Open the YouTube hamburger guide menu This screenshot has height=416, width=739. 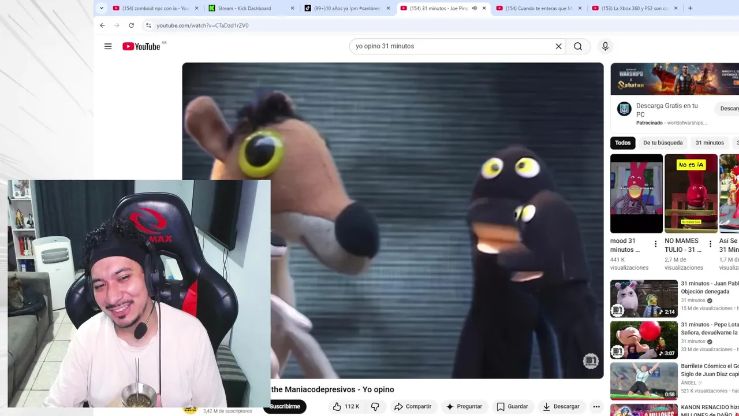[108, 46]
